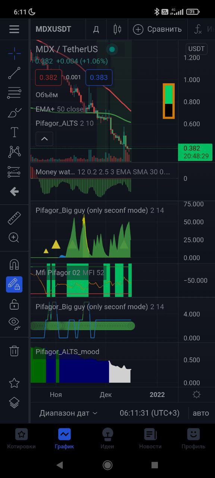Select the text annotation tool
Viewport: 215px width, 478px height.
pos(14,132)
